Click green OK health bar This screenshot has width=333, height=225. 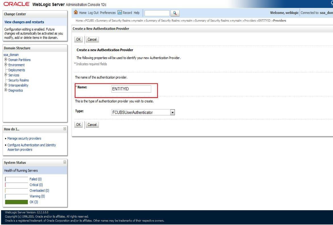click(x=16, y=202)
